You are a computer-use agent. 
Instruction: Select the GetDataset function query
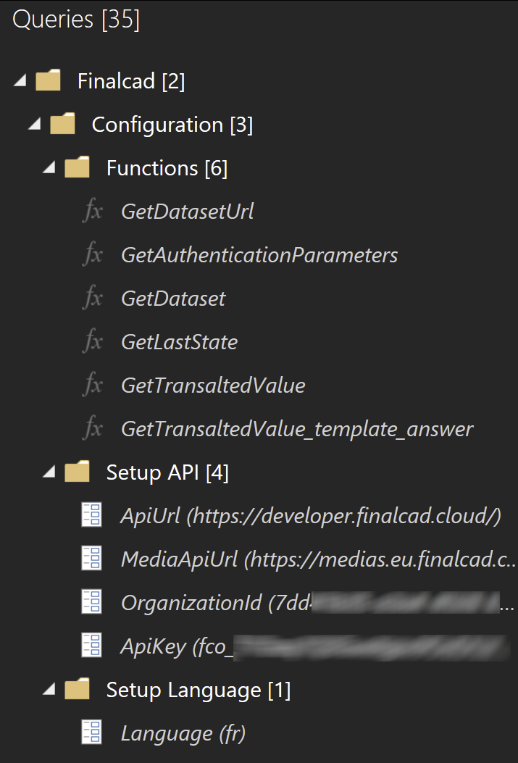click(x=173, y=299)
